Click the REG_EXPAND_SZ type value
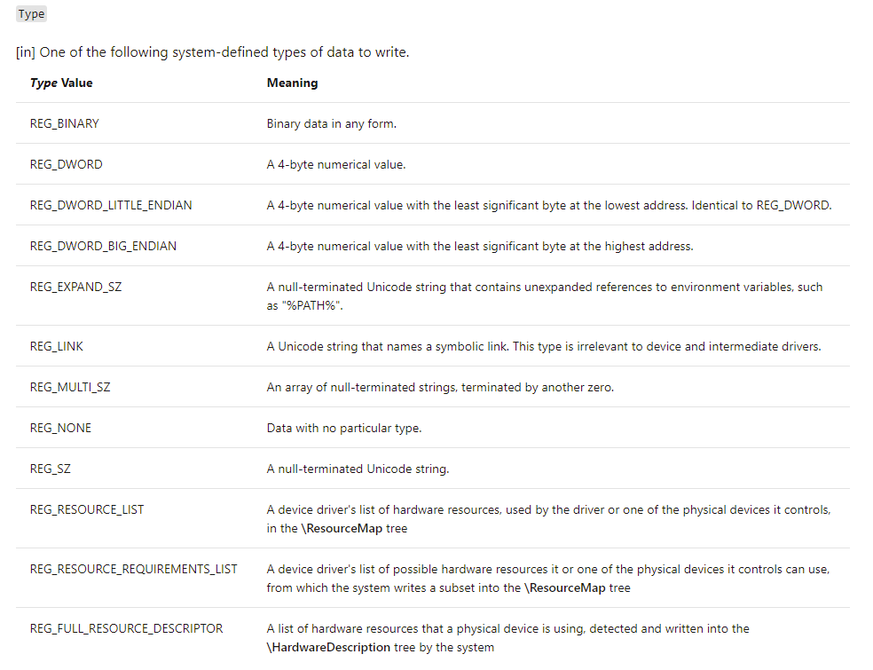 click(75, 287)
